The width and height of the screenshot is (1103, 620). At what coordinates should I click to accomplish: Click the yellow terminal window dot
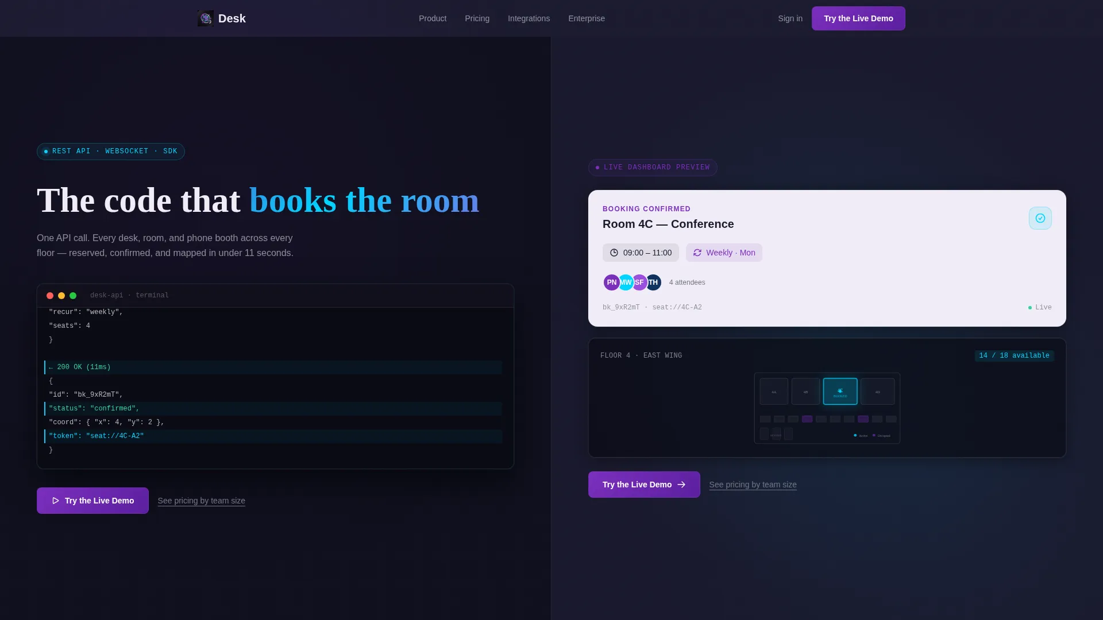[x=61, y=296]
